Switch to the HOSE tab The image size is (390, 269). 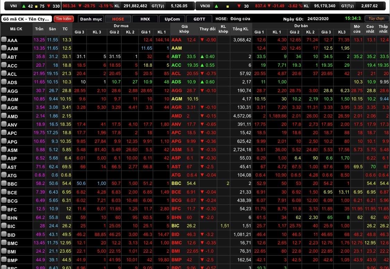point(118,19)
